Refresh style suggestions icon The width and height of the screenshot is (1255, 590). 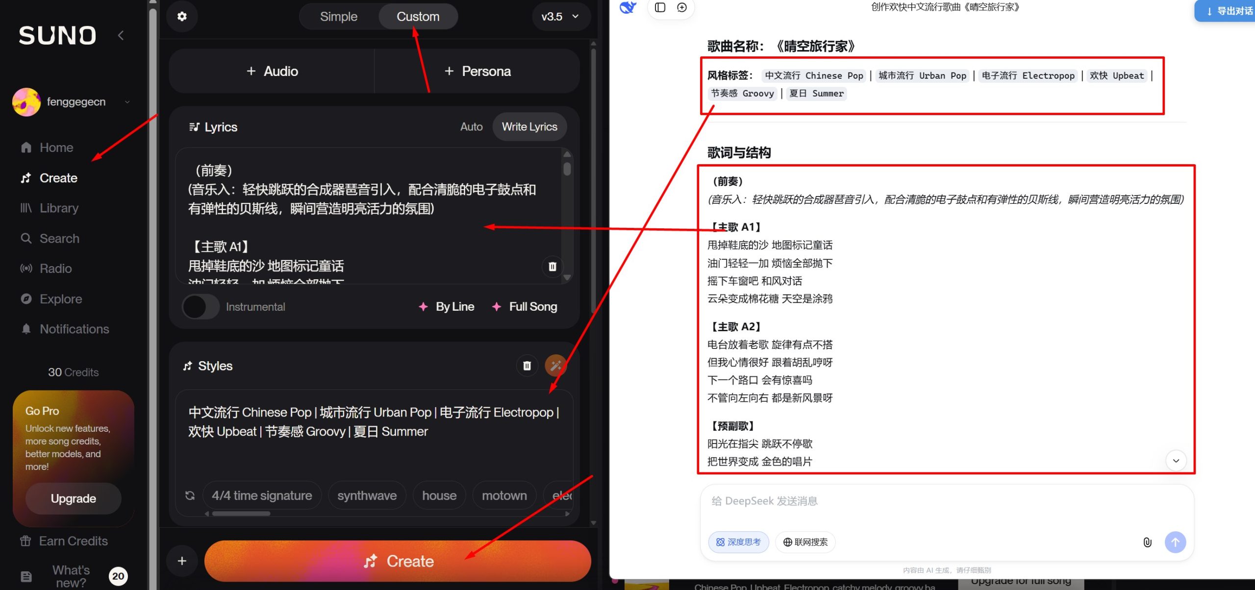(x=190, y=496)
